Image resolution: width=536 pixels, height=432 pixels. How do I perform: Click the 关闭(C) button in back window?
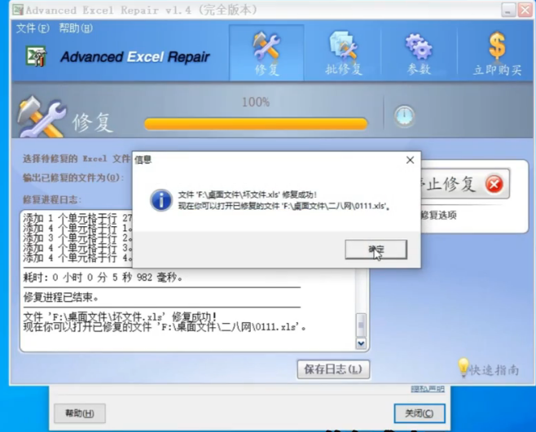point(420,413)
